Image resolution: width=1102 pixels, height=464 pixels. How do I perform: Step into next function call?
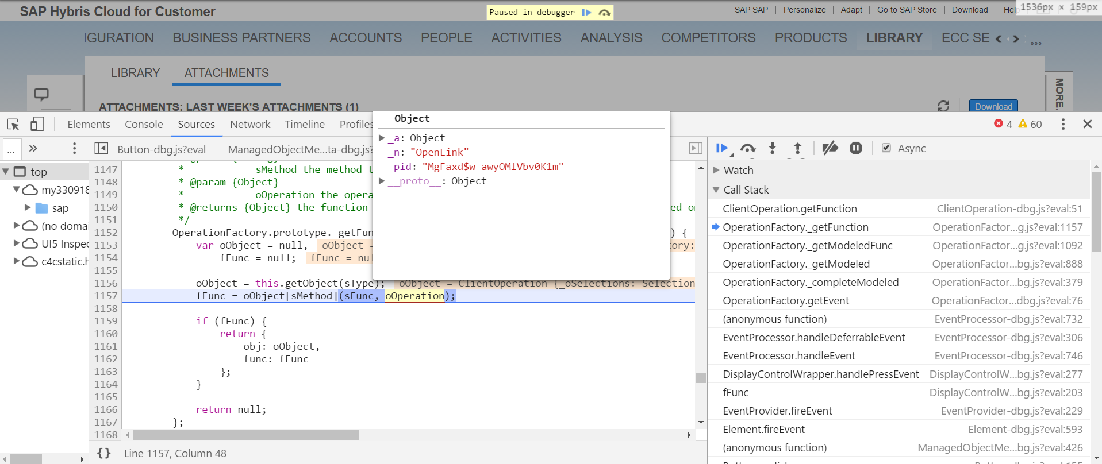[773, 149]
